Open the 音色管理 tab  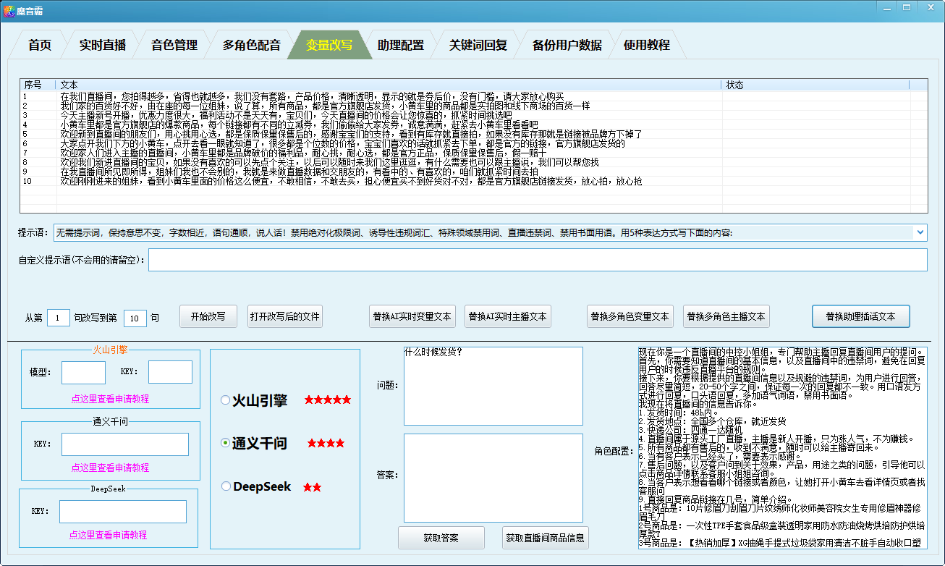tap(174, 45)
